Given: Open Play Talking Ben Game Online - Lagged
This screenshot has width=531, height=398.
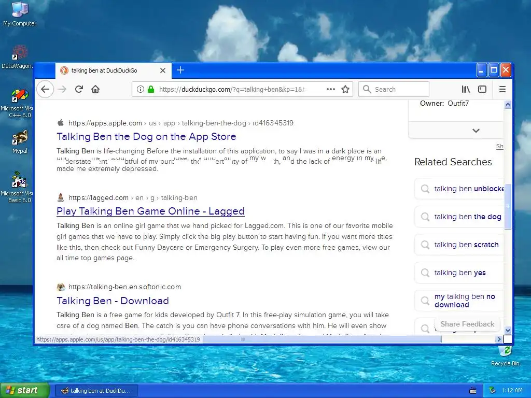Looking at the screenshot, I should point(150,211).
